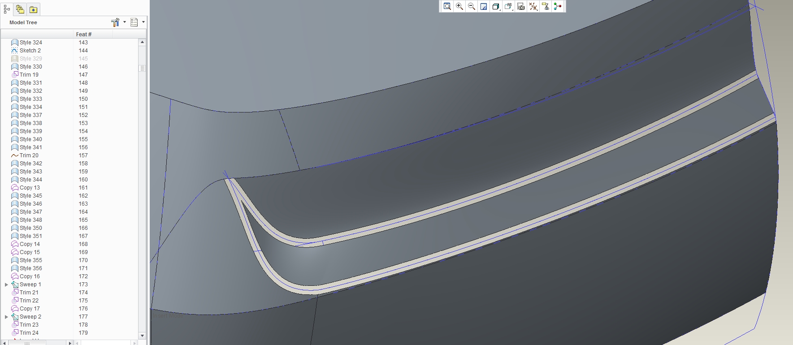
Task: Click the vertical scrollbar thumb
Action: 143,68
